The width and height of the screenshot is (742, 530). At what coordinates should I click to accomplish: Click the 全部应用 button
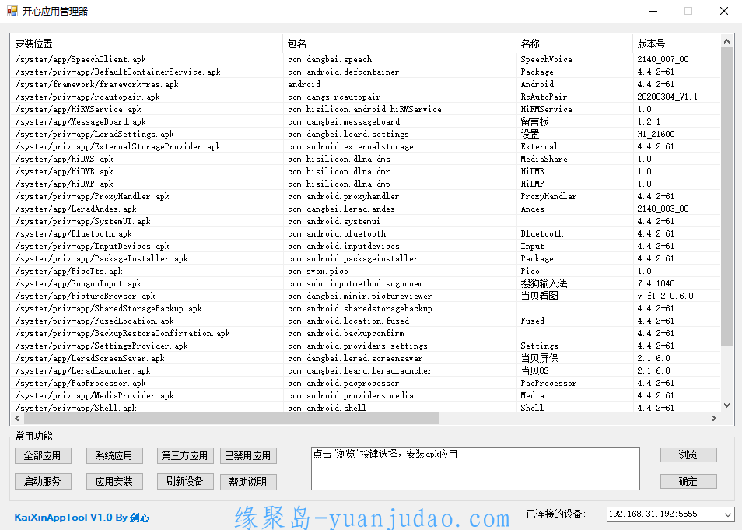coord(43,455)
